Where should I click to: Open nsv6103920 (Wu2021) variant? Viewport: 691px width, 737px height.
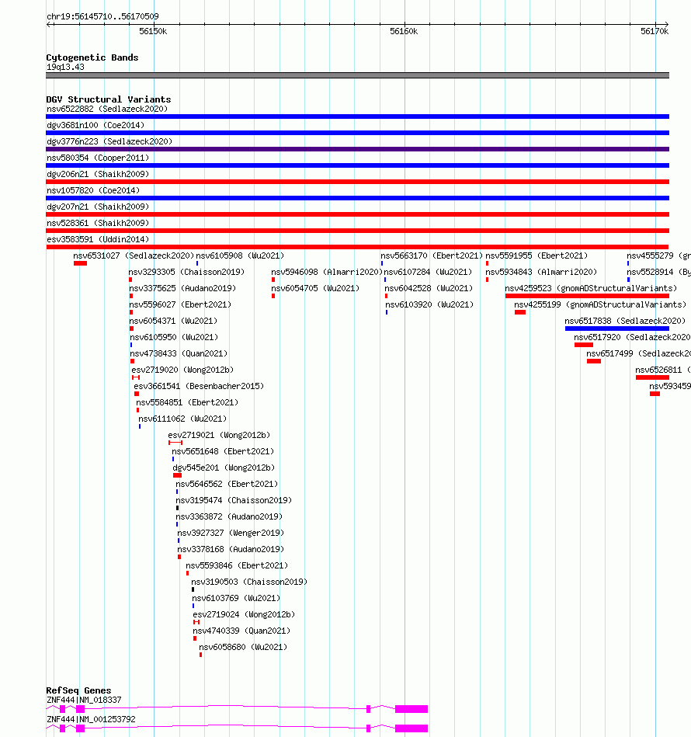coord(429,304)
